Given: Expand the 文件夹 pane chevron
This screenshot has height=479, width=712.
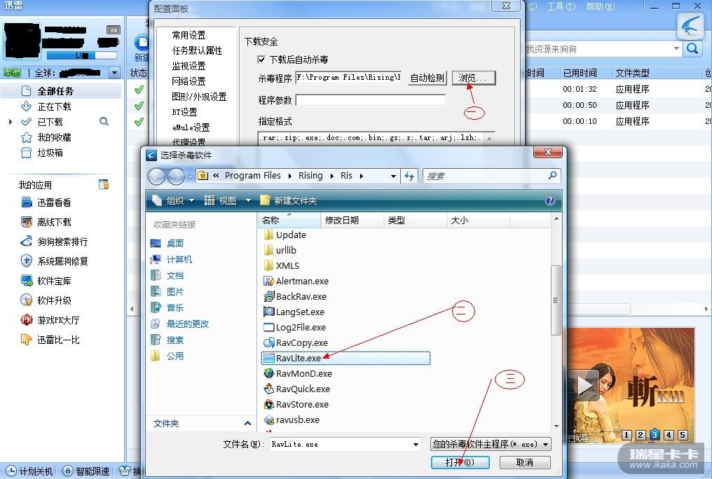Looking at the screenshot, I should click(x=248, y=423).
